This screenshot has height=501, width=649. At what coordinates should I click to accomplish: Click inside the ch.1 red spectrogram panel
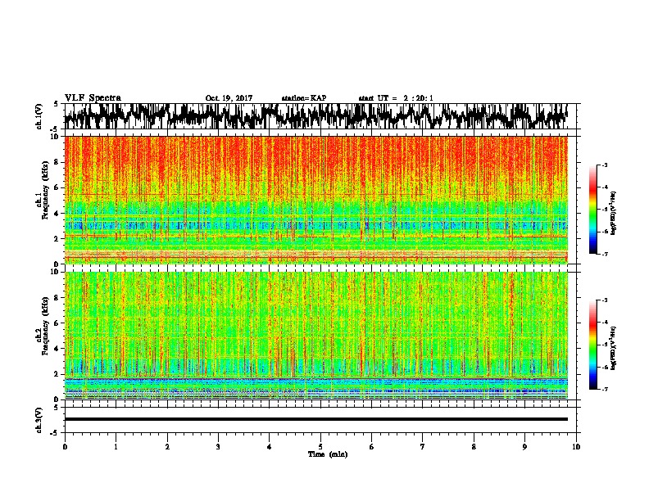(x=316, y=200)
